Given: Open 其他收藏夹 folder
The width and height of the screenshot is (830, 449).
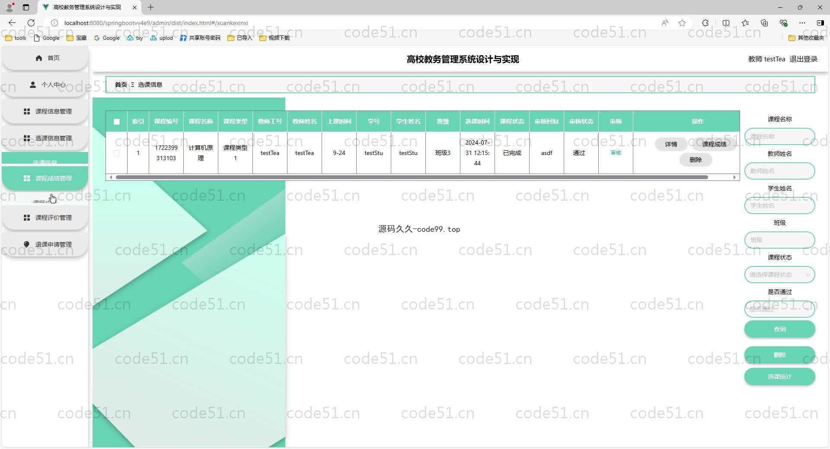Looking at the screenshot, I should point(807,38).
